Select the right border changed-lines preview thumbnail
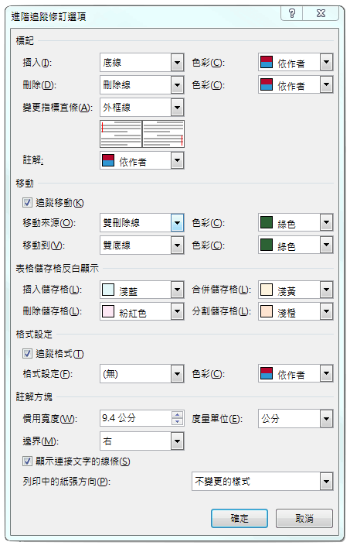 (163, 134)
